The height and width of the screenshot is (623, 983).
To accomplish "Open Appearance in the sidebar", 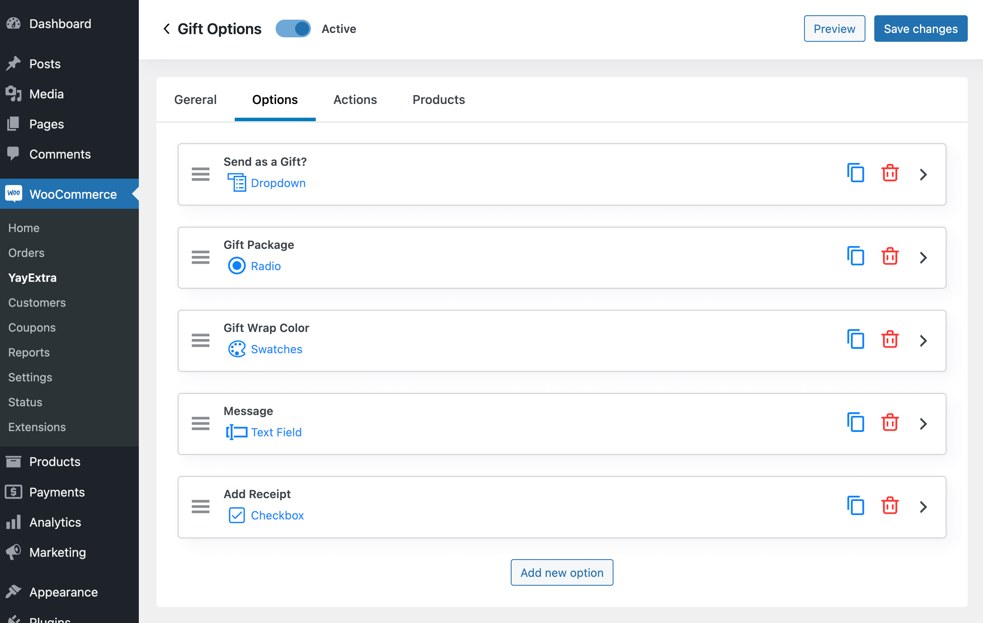I will click(69, 592).
